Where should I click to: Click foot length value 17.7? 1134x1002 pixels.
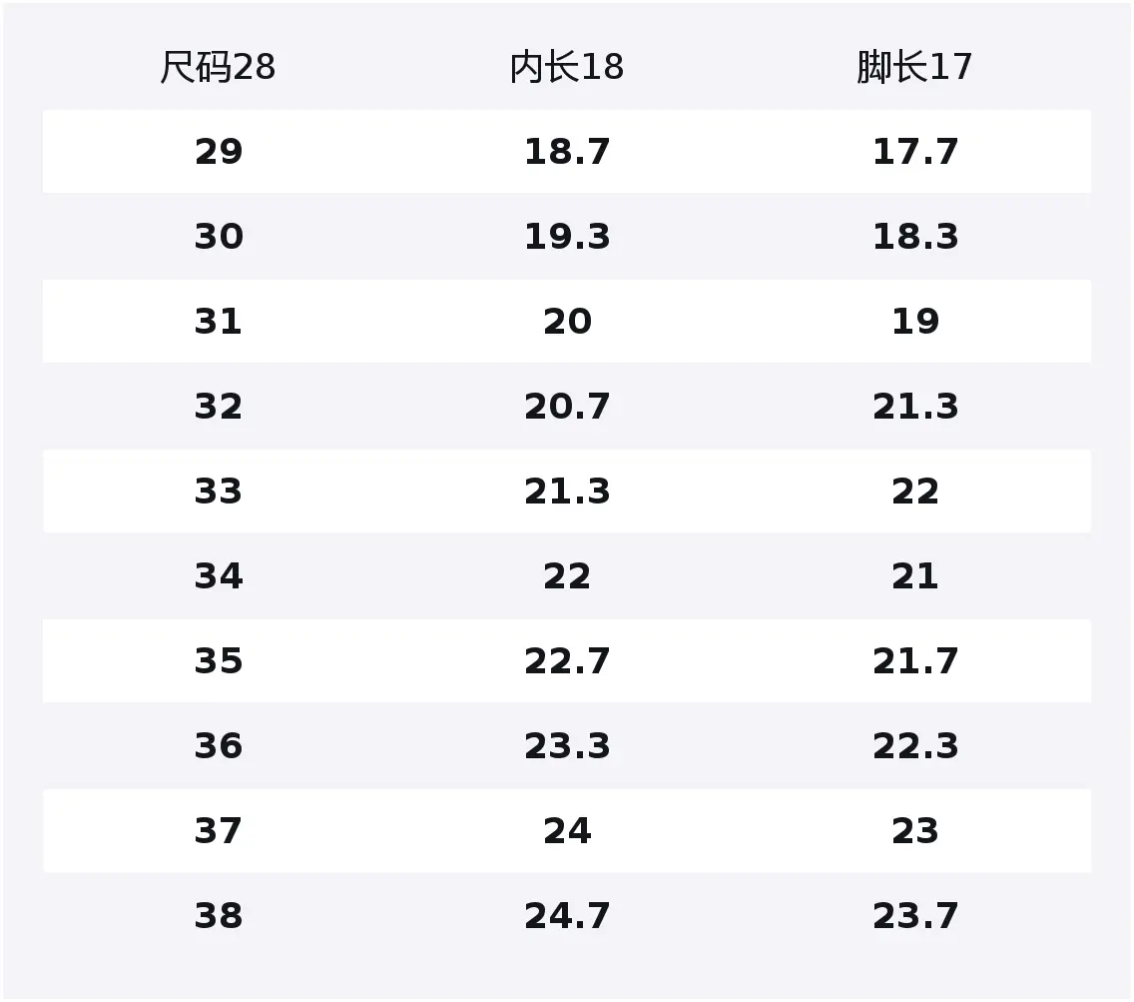coord(915,152)
